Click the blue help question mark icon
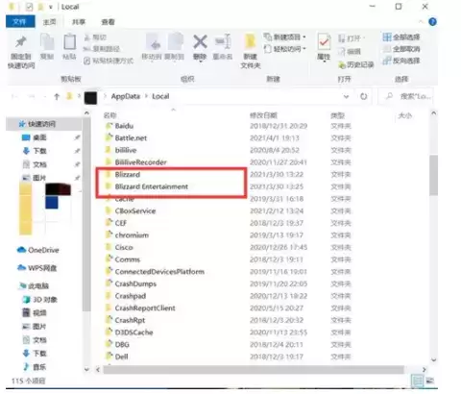Screen dimensions: 461x394 point(432,22)
